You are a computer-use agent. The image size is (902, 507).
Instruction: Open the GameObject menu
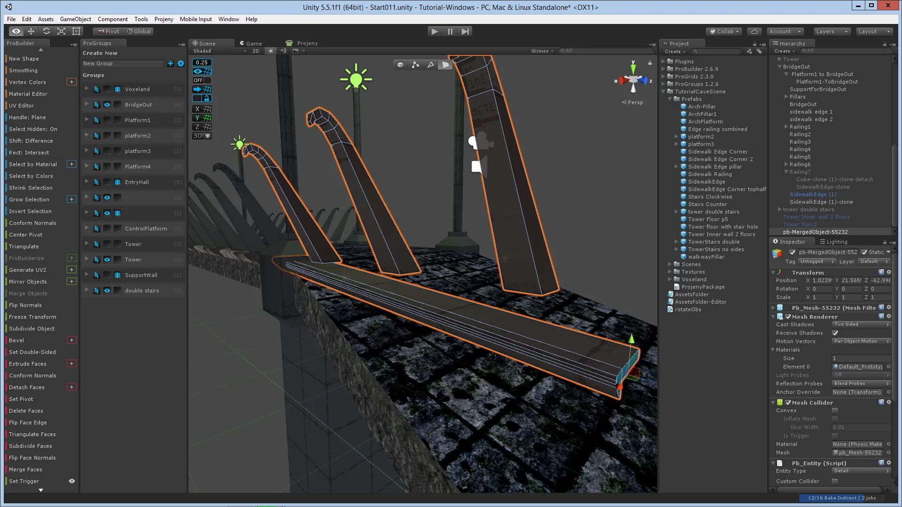(x=75, y=19)
